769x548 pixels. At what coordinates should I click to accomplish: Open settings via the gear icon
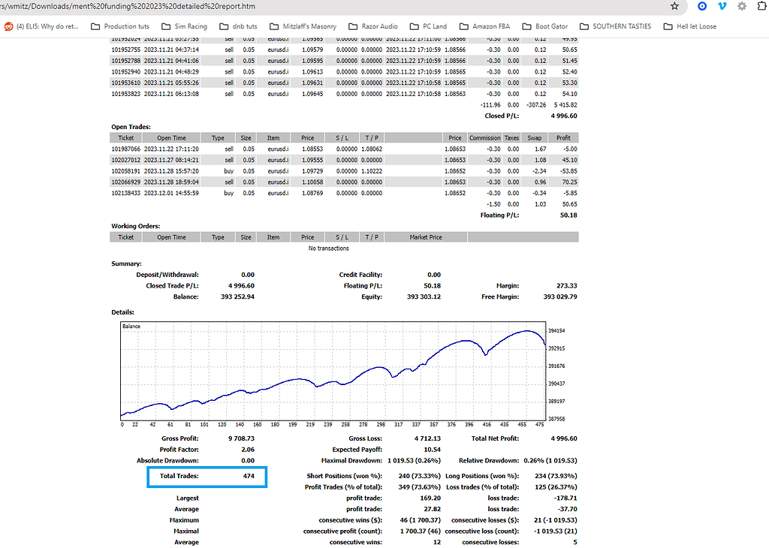[x=742, y=7]
